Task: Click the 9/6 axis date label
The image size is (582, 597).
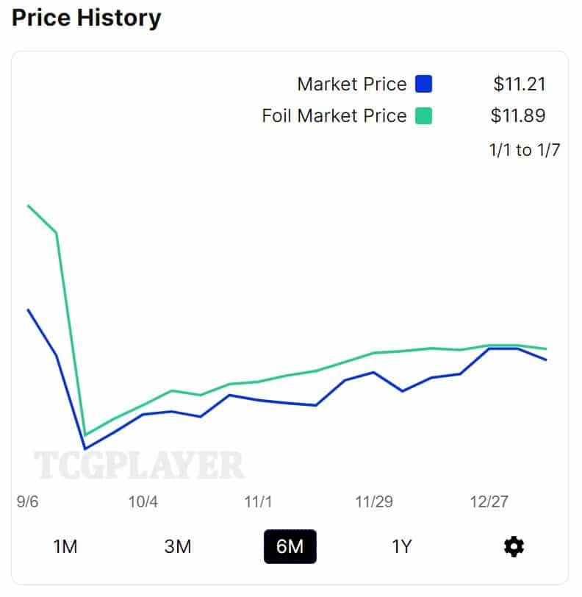Action: tap(27, 502)
